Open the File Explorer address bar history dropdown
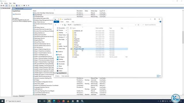The image size is (184, 103). (135, 25)
